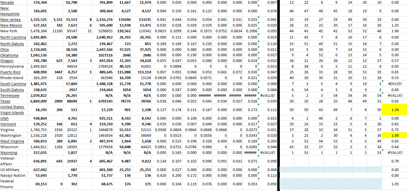
Task: Follow the New Jersey link
Action: (x=10, y=20)
